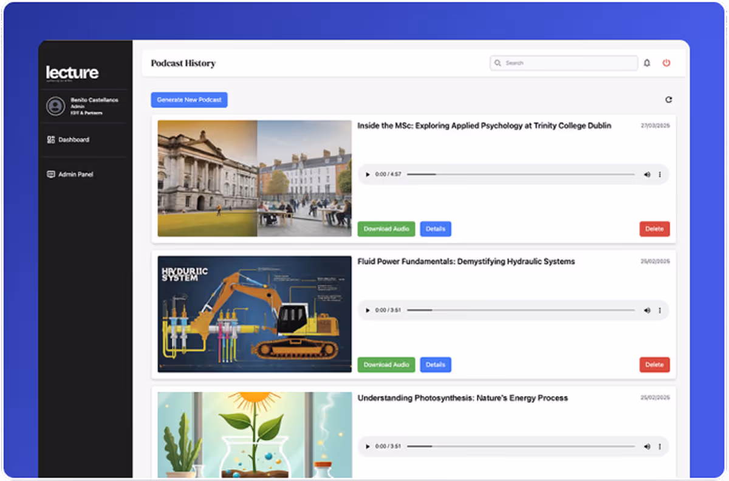The image size is (729, 481).
Task: Mute the Photosynthesis podcast player
Action: pos(647,446)
